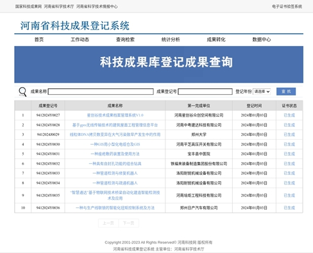Click the magnifying glass search icon

22,92
